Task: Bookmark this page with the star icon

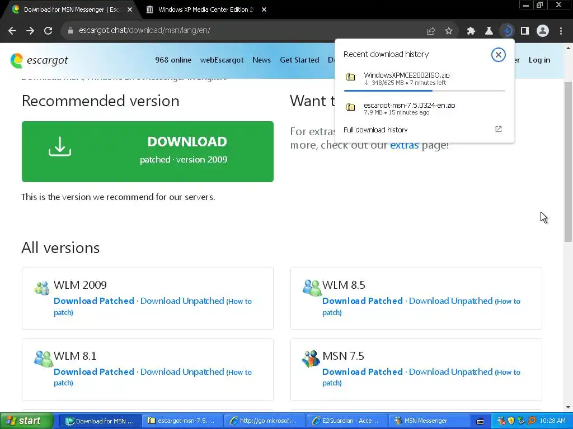Action: (x=449, y=31)
